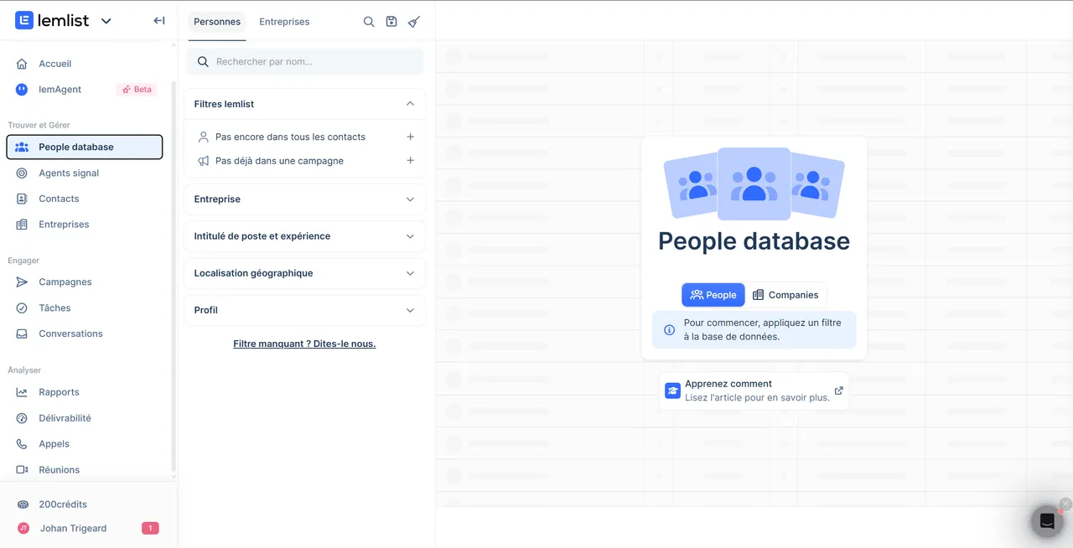Add filter Pas déjà dans une campagne
The image size is (1073, 548).
tap(410, 161)
